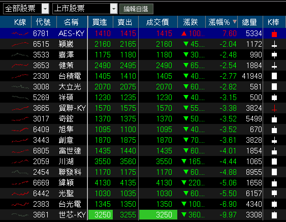286x222 pixels.
Task: Click the 總量 column header
Action: 250,22
